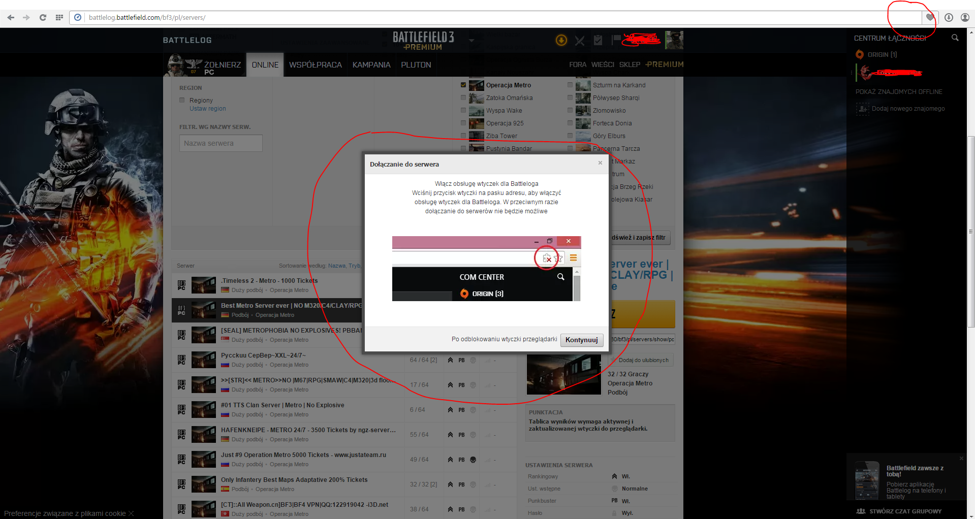The height and width of the screenshot is (519, 975).
Task: Close the Dołączanie do serwera dialog
Action: [x=600, y=163]
